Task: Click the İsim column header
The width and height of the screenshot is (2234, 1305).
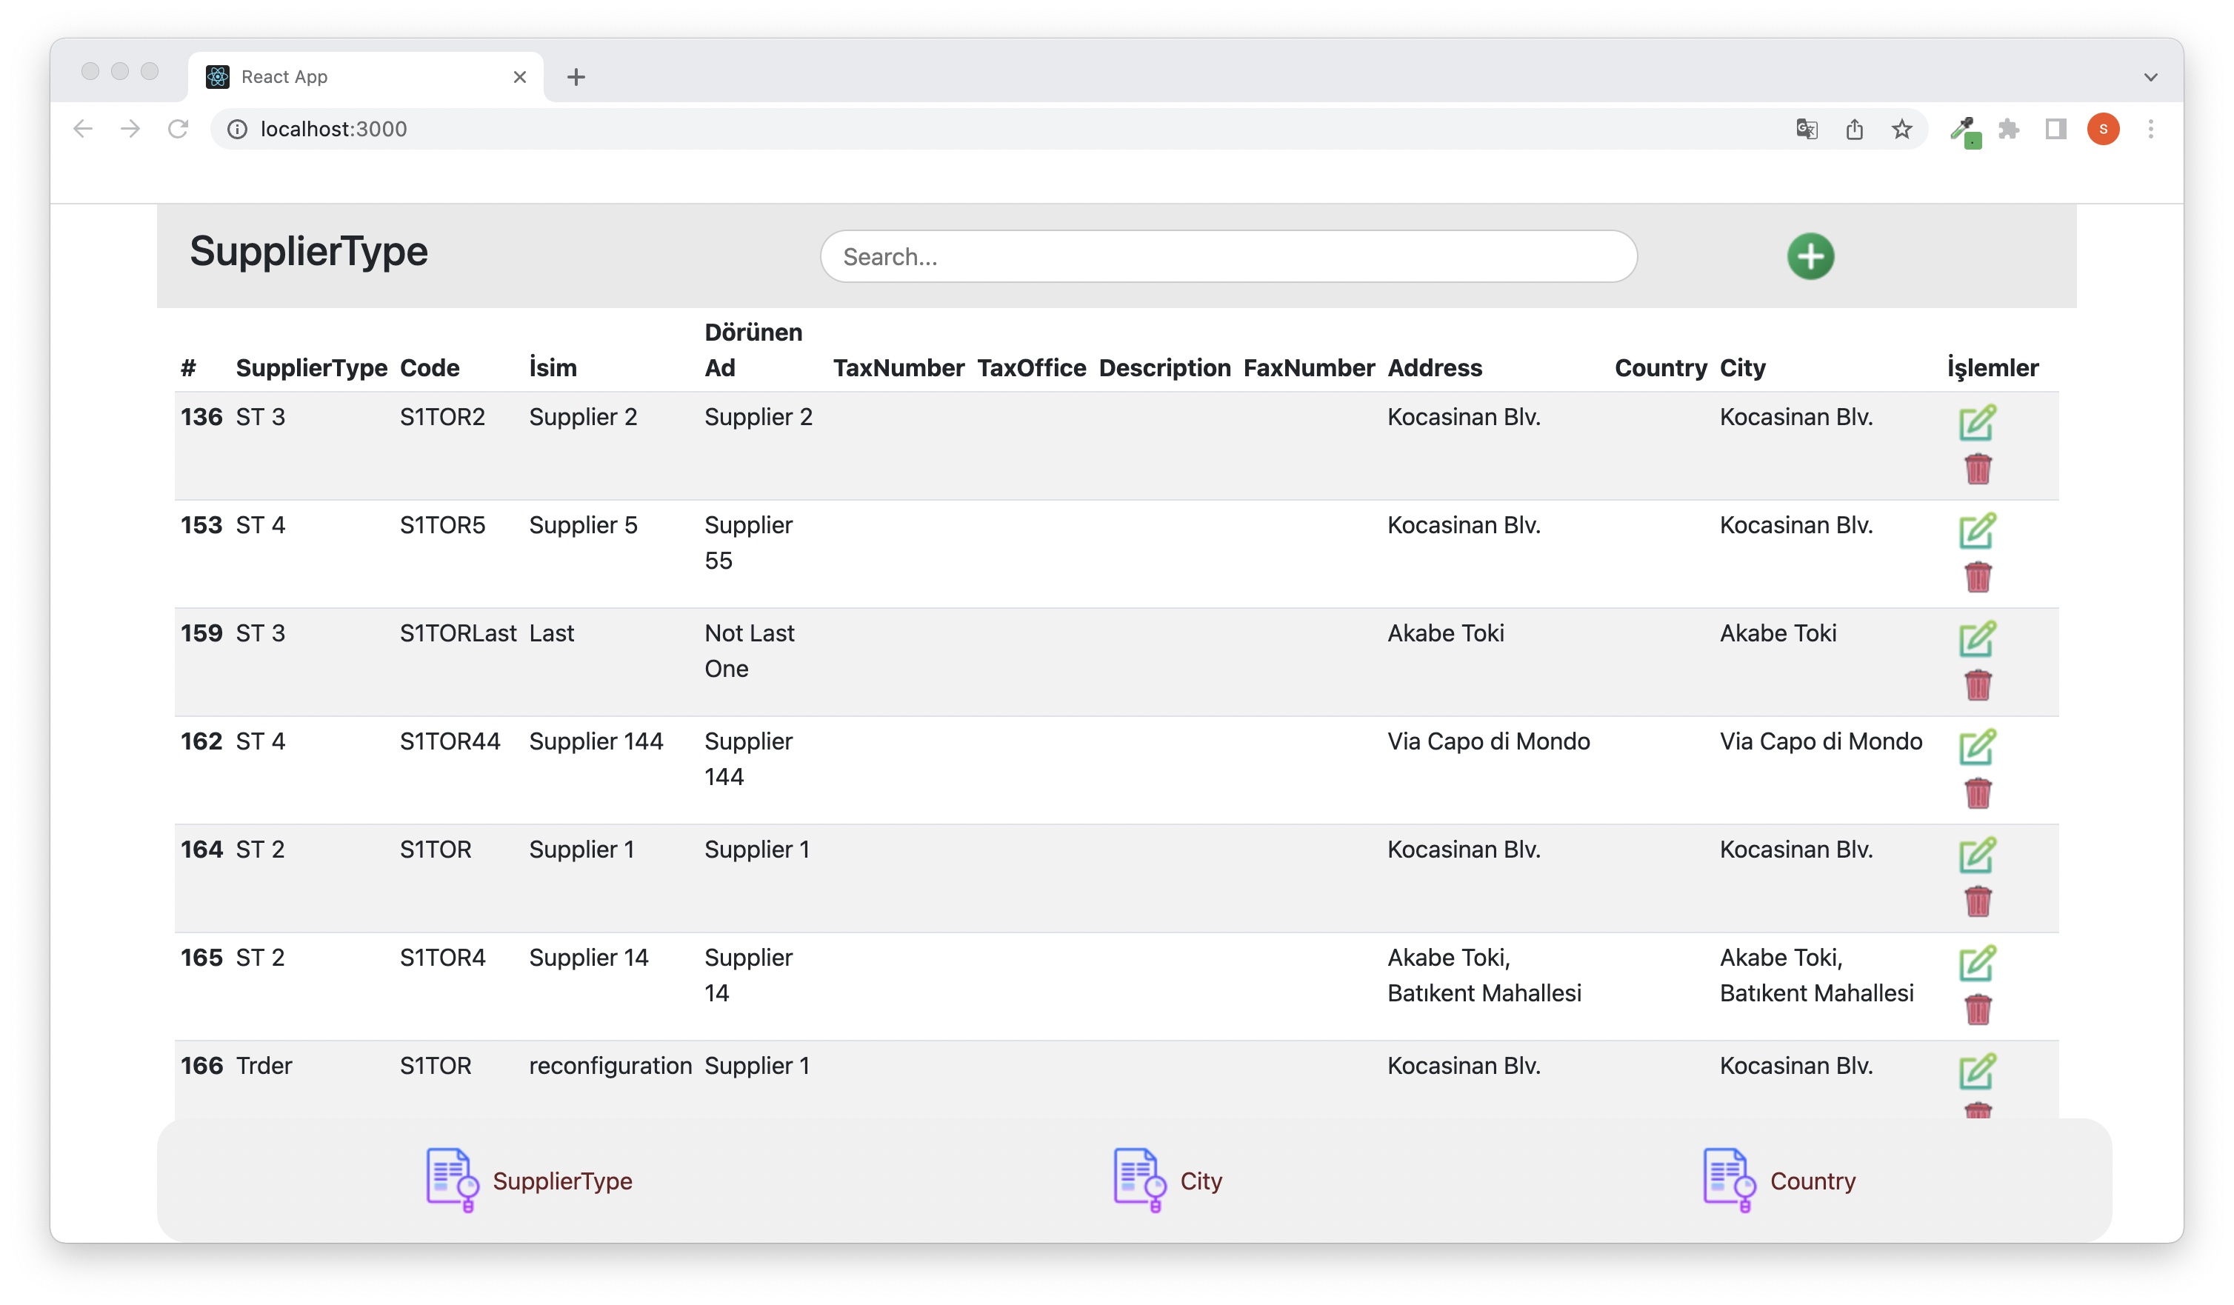Action: pyautogui.click(x=553, y=368)
